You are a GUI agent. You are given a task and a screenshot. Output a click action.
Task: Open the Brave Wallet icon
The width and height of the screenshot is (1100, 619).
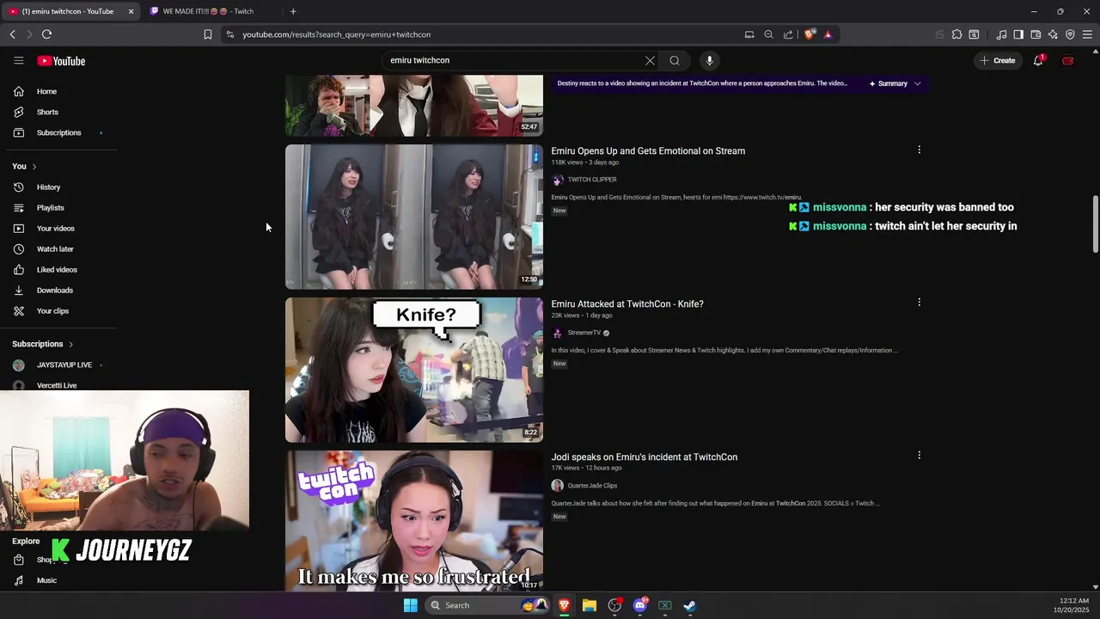(x=1036, y=34)
